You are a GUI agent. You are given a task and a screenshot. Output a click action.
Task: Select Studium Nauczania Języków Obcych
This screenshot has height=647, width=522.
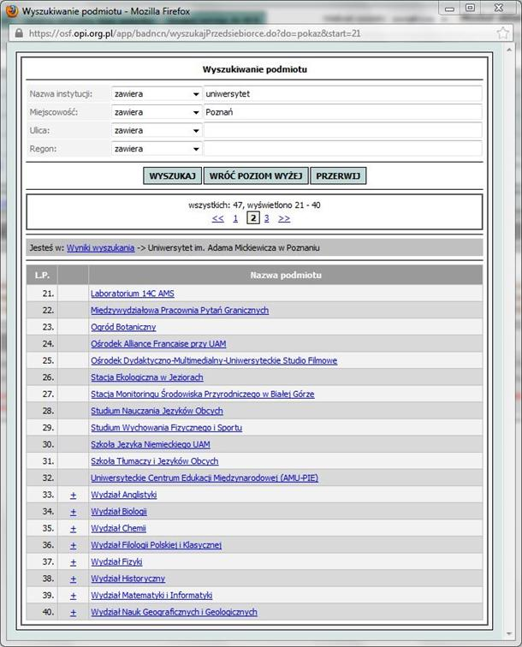point(157,411)
